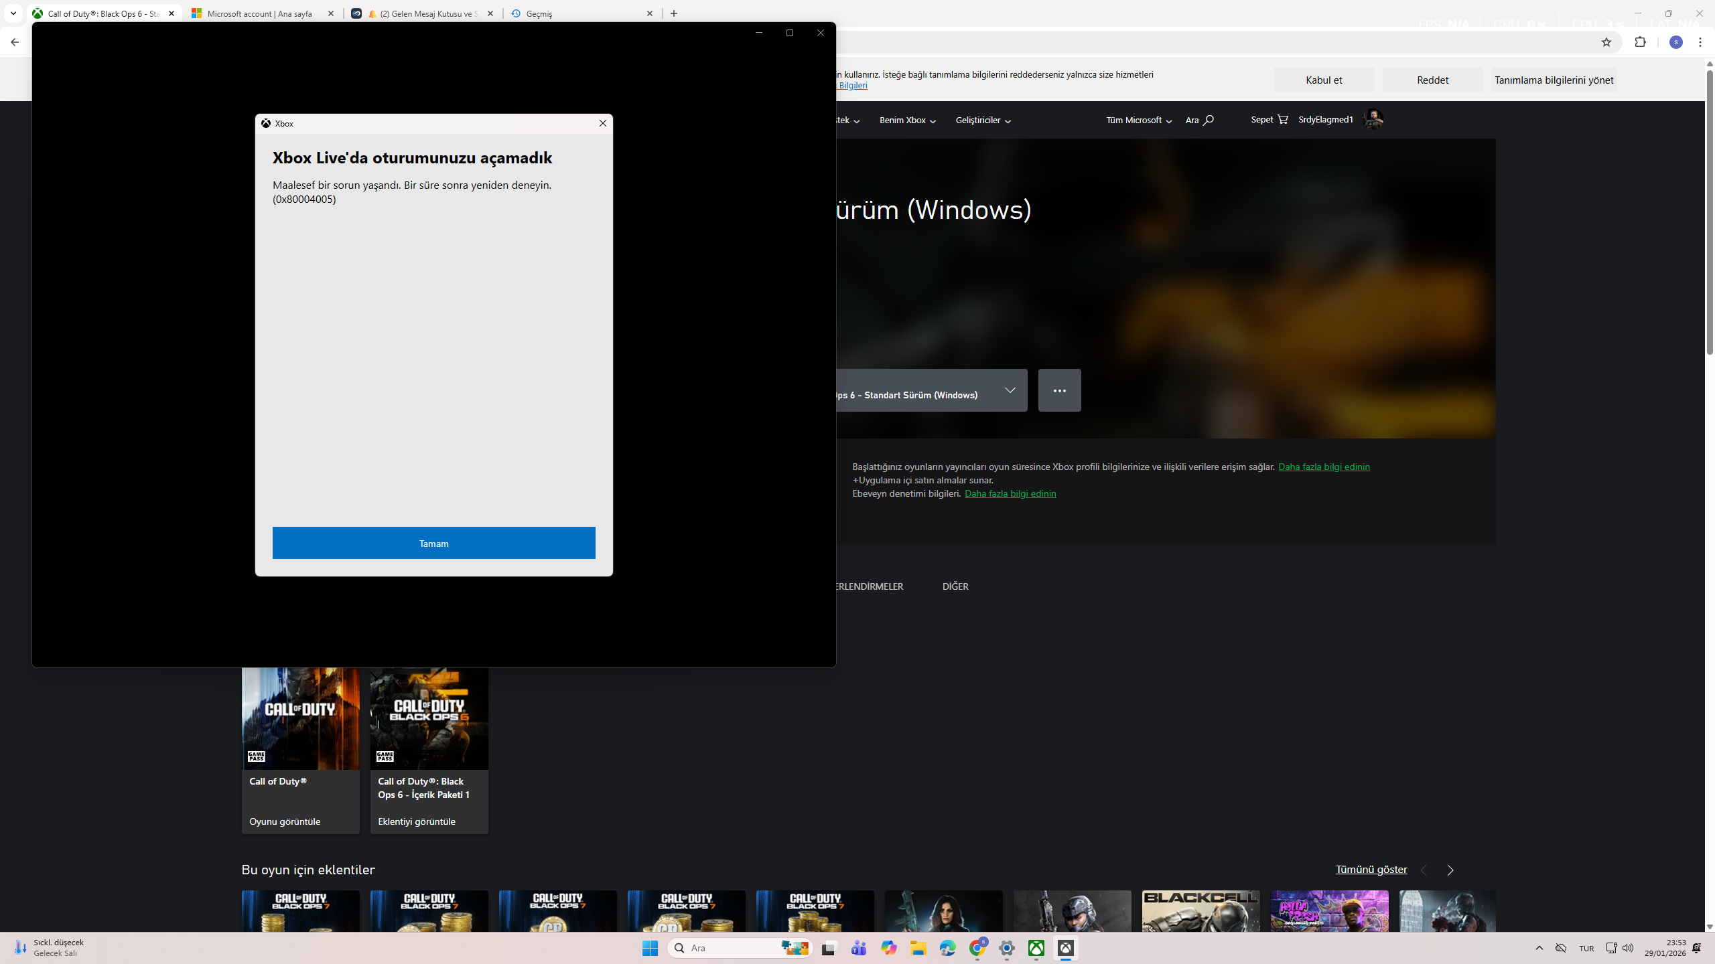Click the SrdyElagmed1 account name
The height and width of the screenshot is (964, 1715).
pos(1326,120)
